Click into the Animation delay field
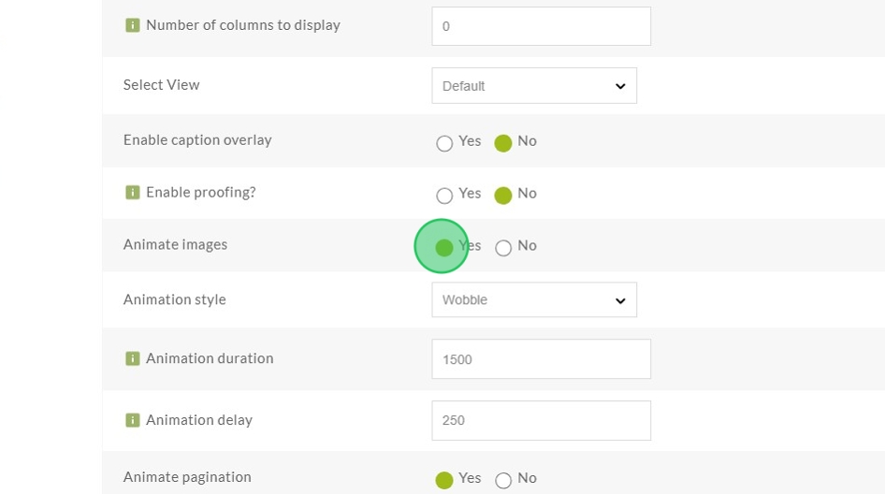 pos(541,421)
